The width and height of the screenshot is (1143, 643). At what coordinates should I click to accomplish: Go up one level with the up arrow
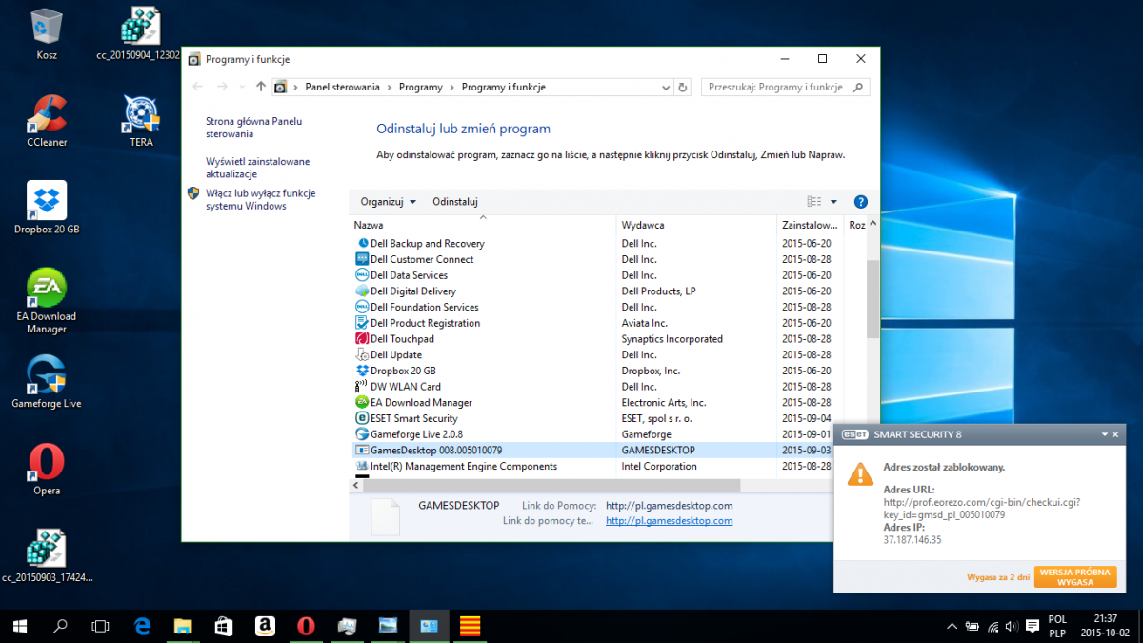pos(261,87)
